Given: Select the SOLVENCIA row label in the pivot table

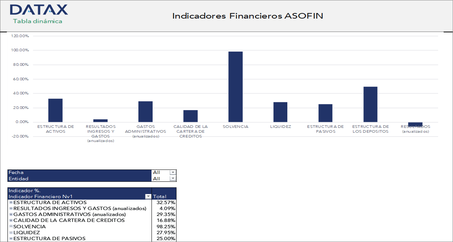Looking at the screenshot, I should coord(30,226).
